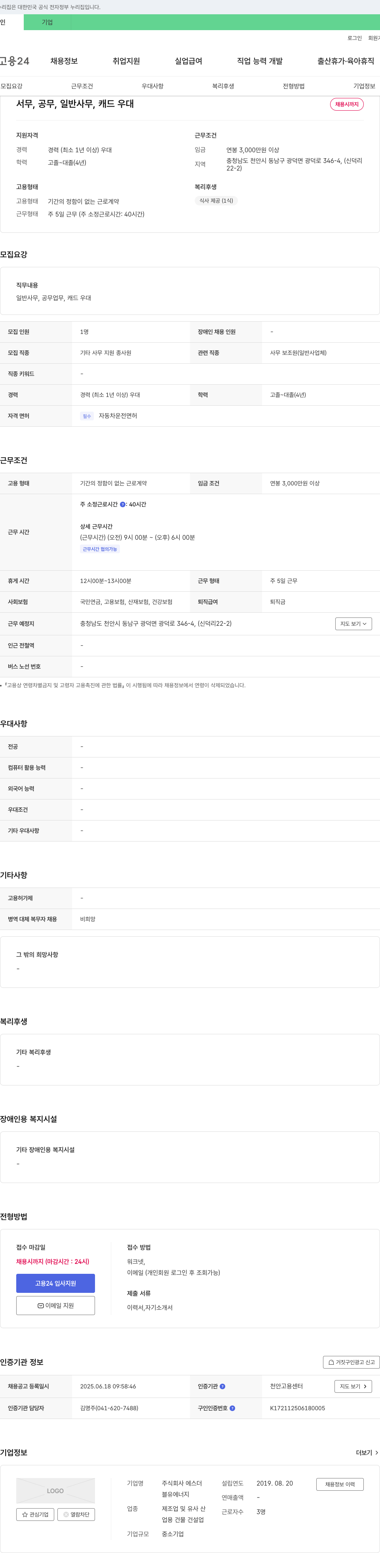Click 이력서,자기소개서 submission documents text
380x1553 pixels.
150,1308
